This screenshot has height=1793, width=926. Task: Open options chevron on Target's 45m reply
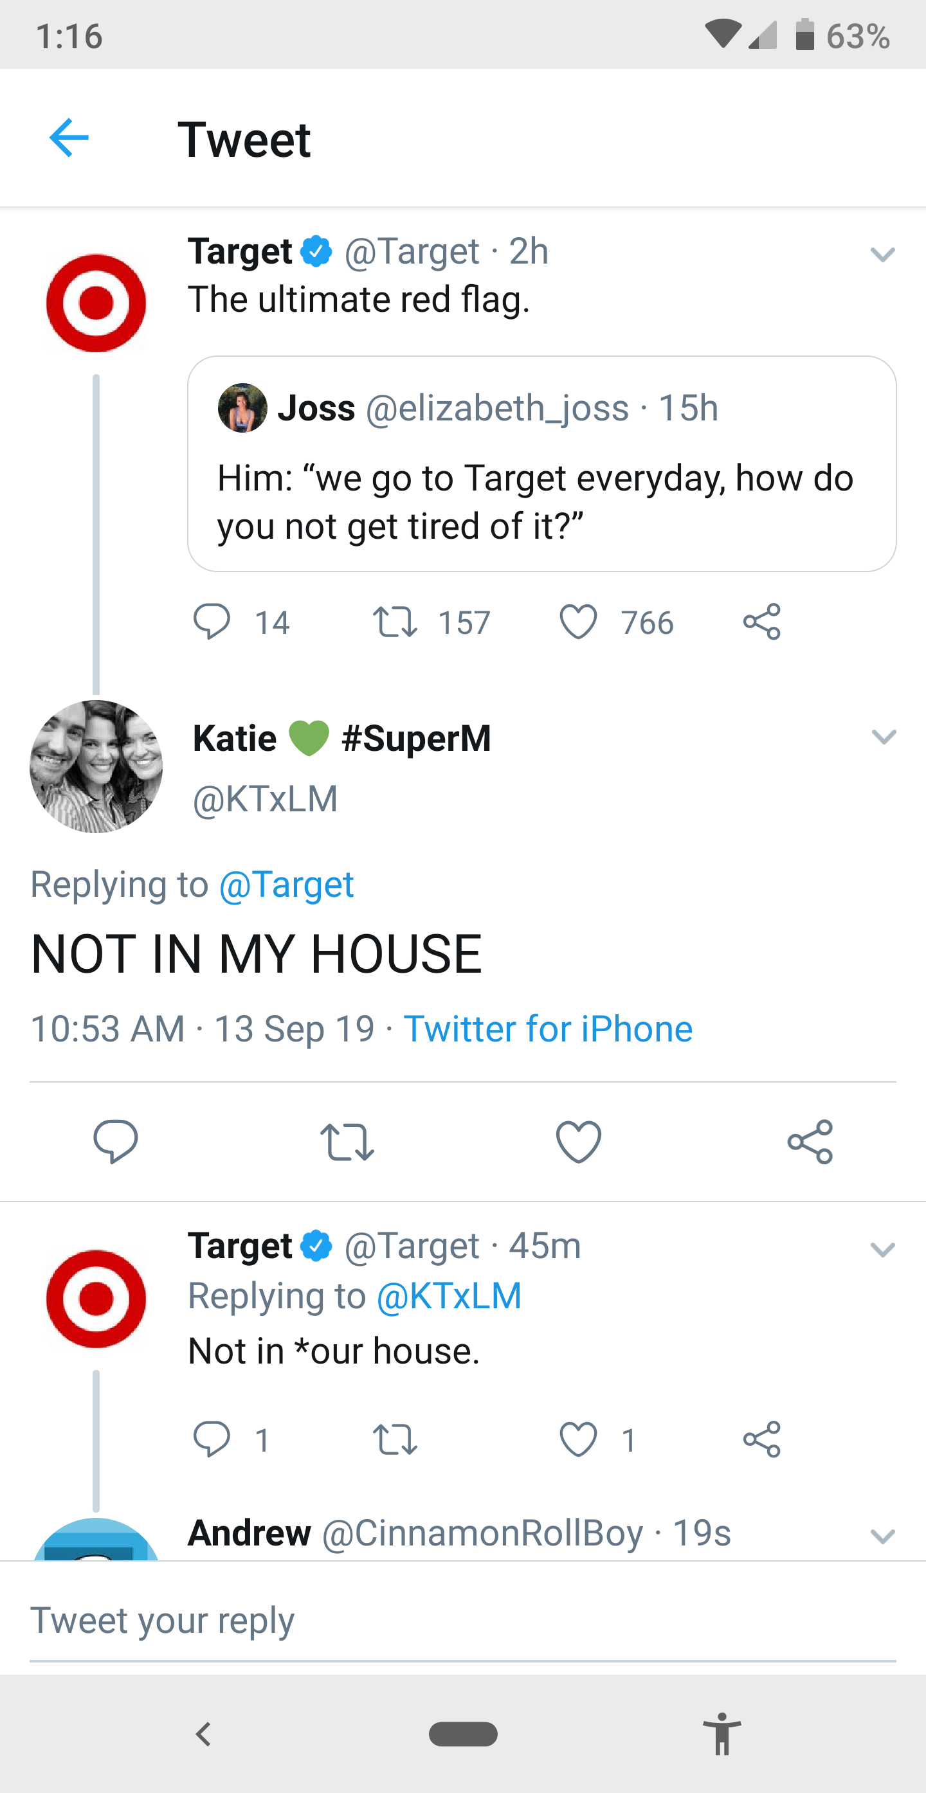(882, 1249)
